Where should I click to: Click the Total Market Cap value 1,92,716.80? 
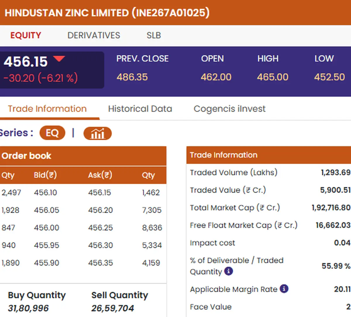point(331,208)
